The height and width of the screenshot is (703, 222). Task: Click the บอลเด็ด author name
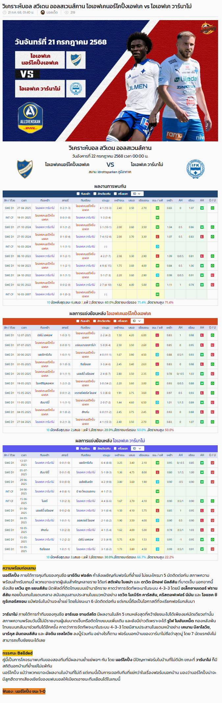tap(52, 12)
